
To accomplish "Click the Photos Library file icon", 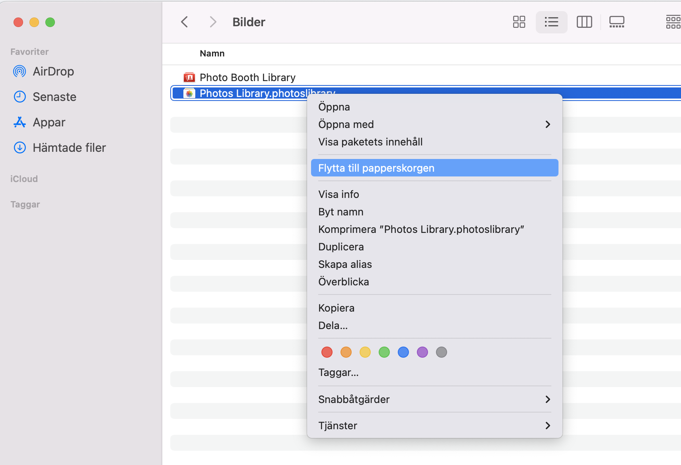I will click(x=189, y=93).
